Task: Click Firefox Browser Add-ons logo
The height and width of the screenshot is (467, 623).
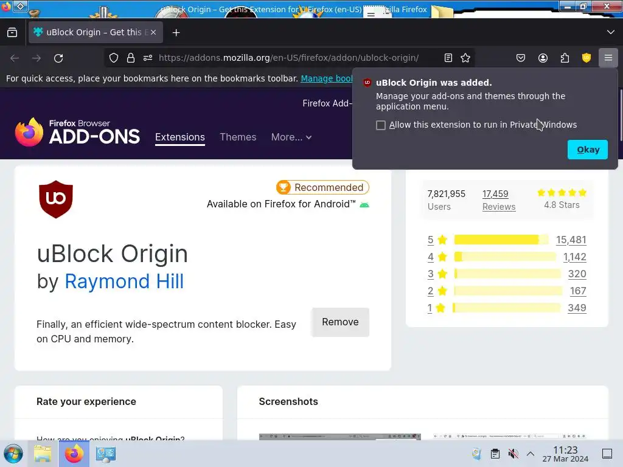Action: pos(77,132)
